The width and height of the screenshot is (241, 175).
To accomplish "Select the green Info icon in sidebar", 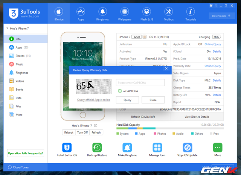I will tap(12, 39).
